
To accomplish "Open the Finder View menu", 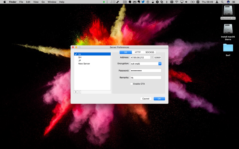I will pyautogui.click(x=36, y=2).
